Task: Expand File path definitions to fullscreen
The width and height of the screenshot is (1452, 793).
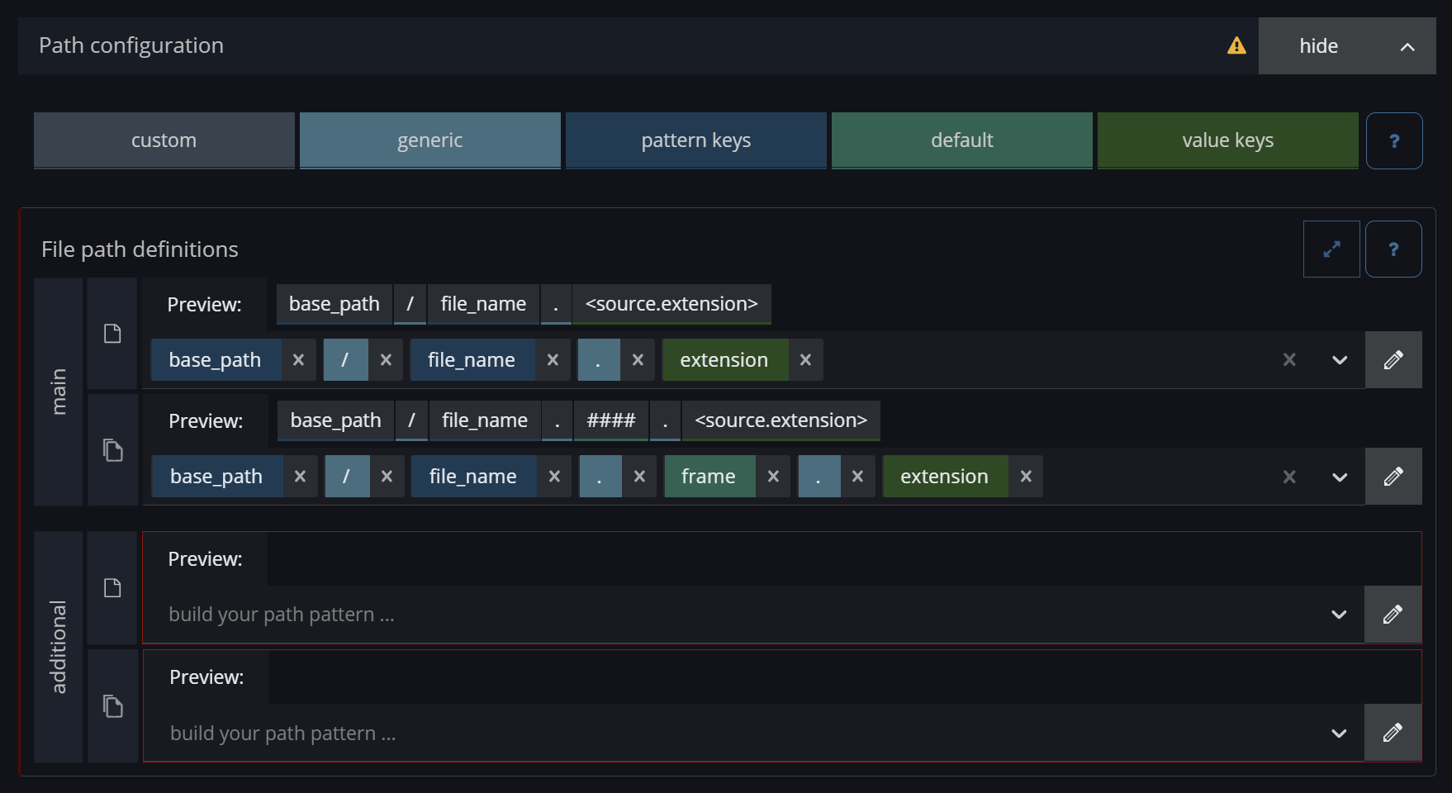Action: click(x=1331, y=249)
